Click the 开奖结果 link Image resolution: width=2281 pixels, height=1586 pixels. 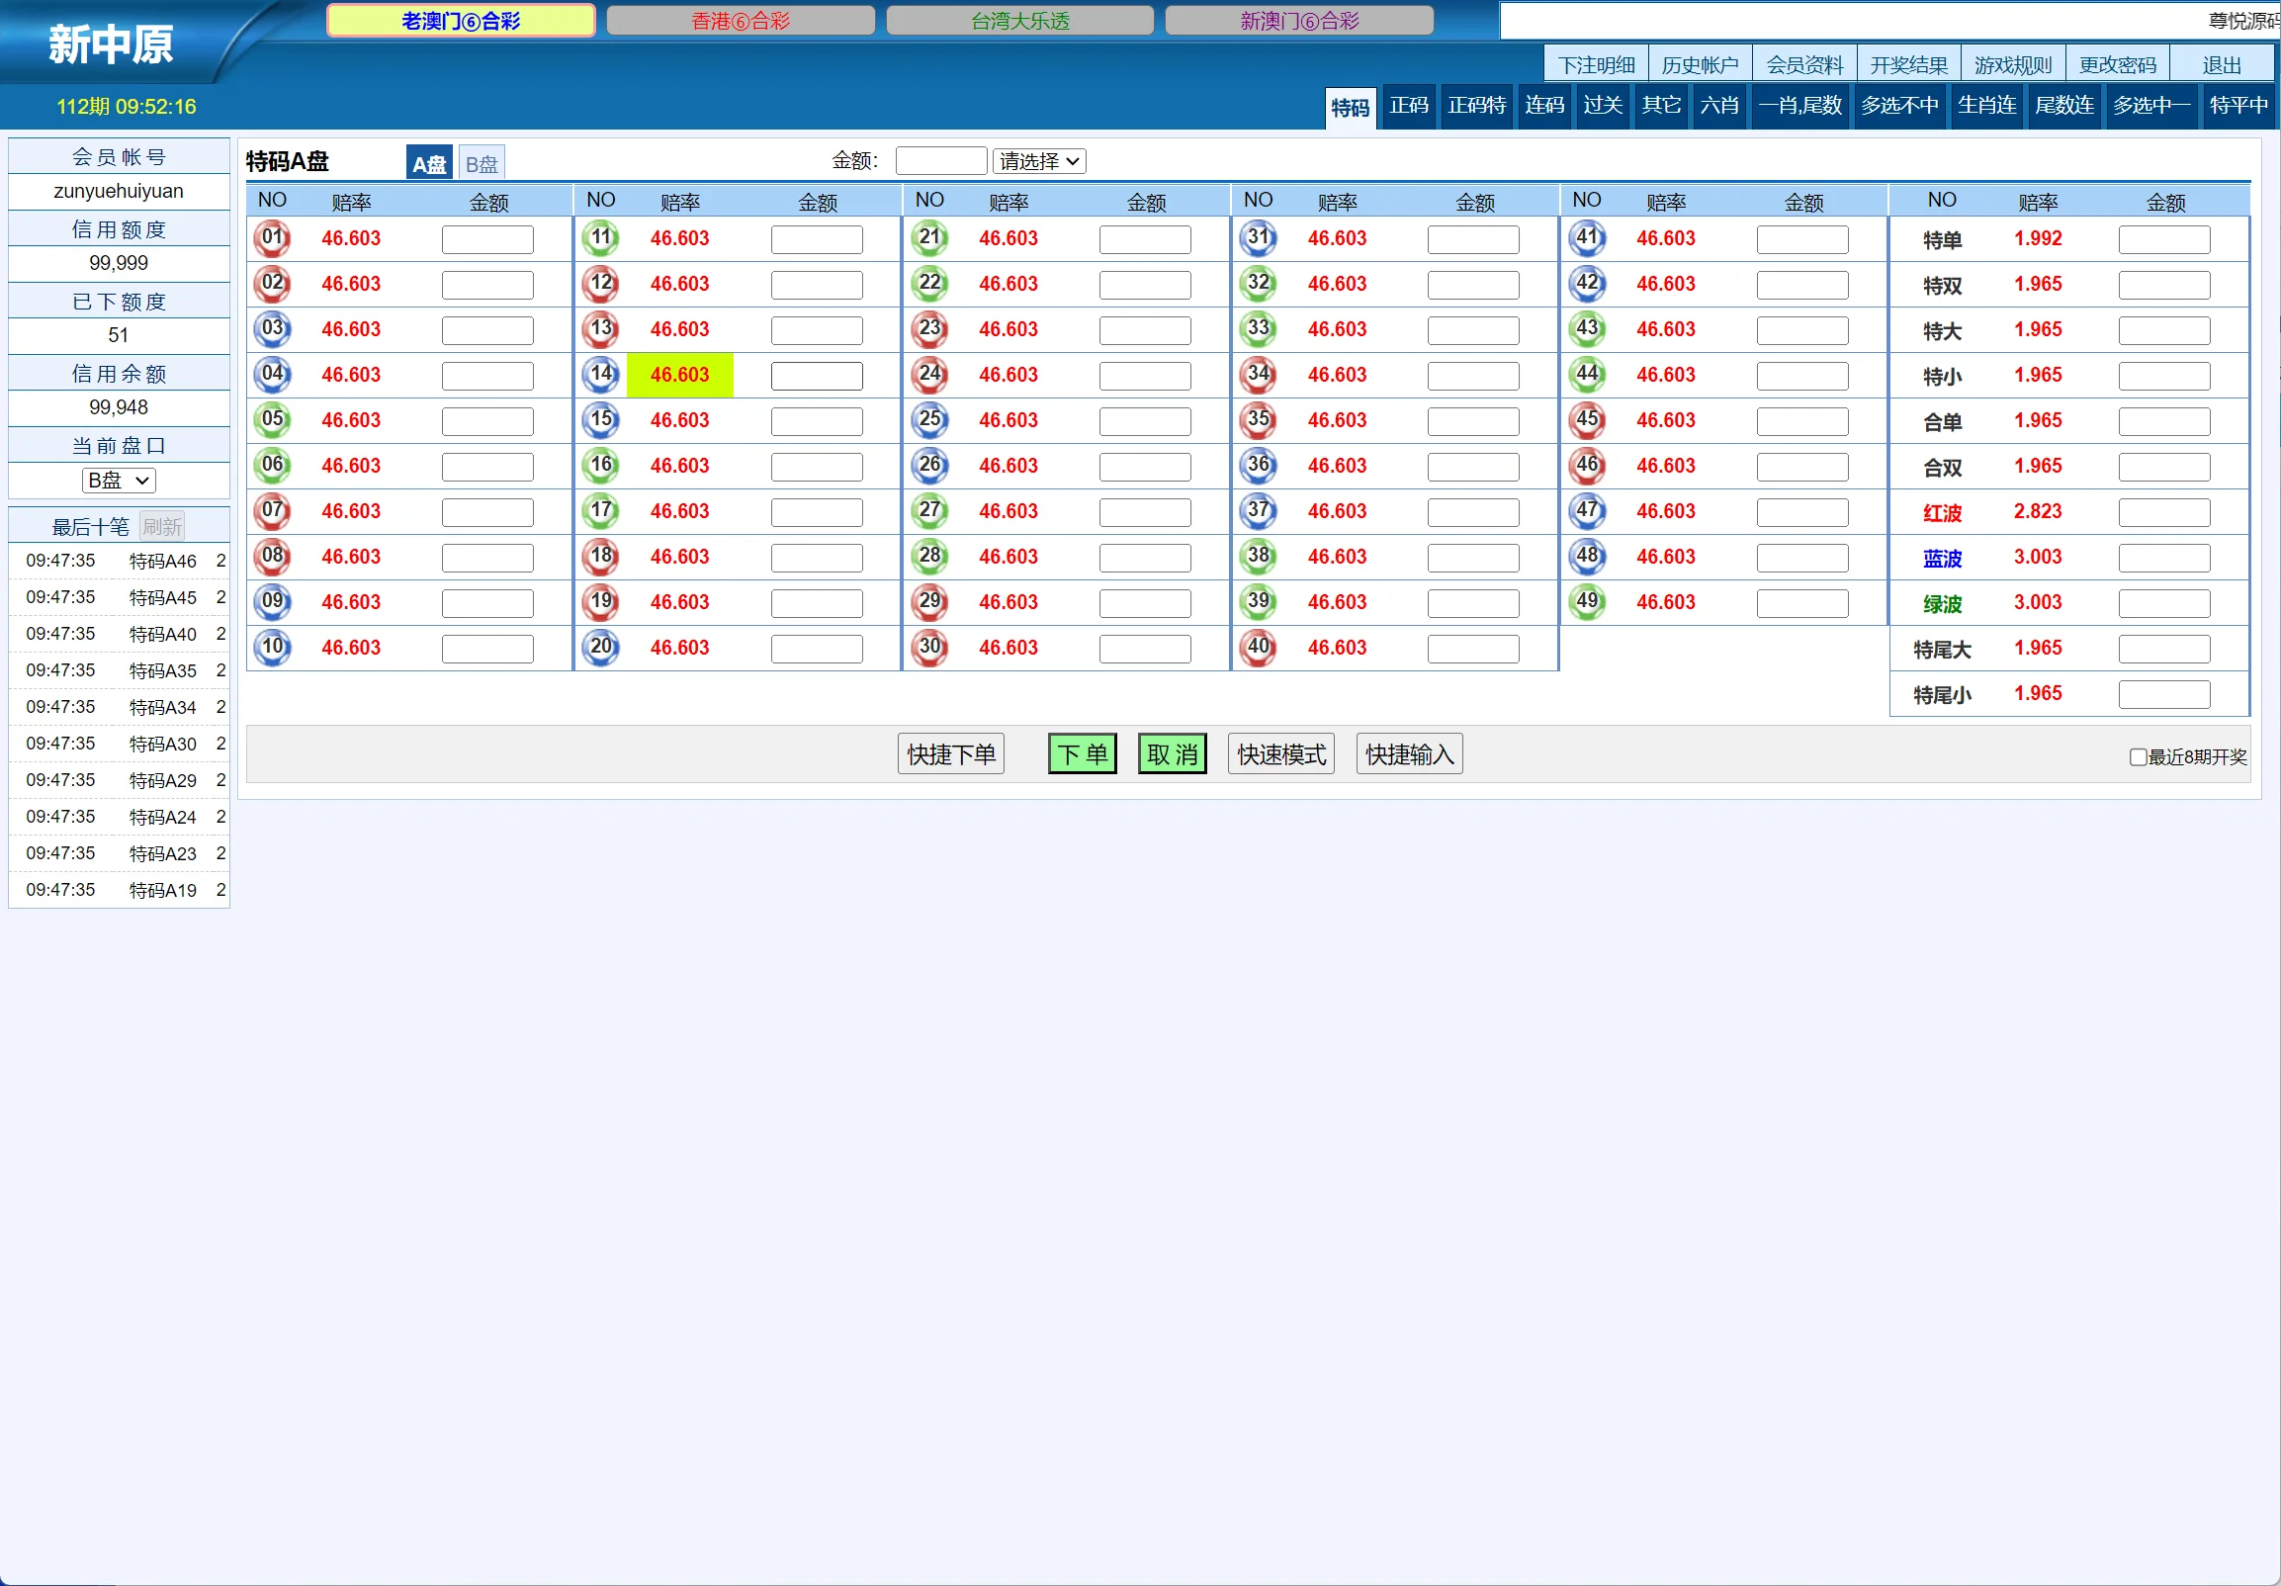pos(1908,65)
